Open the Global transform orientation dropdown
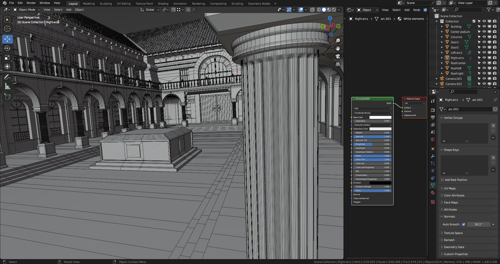 (149, 10)
